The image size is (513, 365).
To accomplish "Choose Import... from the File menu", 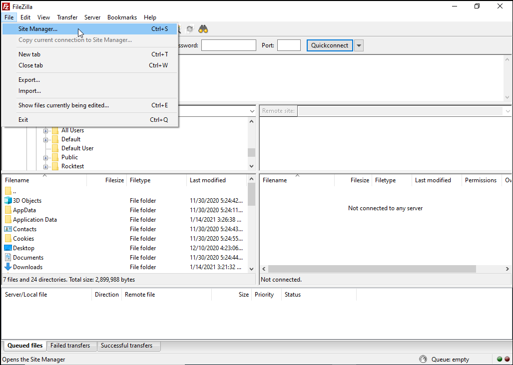I will pyautogui.click(x=89, y=91).
